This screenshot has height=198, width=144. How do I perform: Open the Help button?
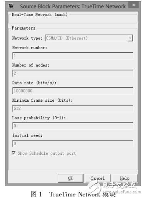point(125,178)
